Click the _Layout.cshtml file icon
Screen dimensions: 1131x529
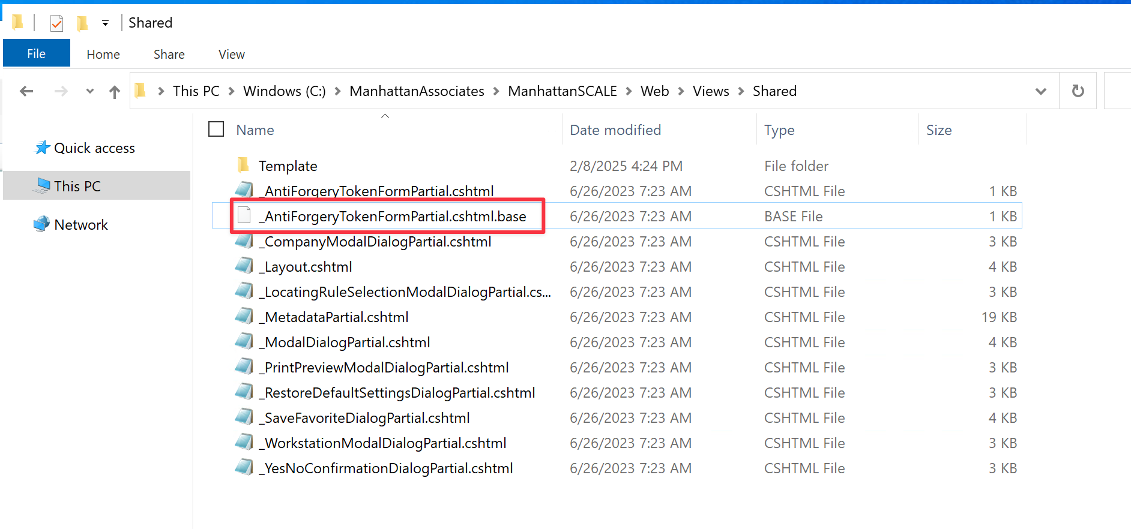tap(244, 266)
